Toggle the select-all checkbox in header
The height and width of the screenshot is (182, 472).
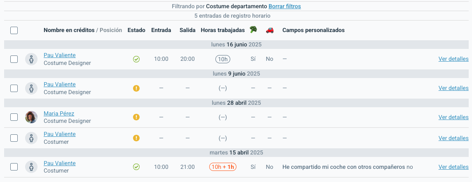point(14,30)
